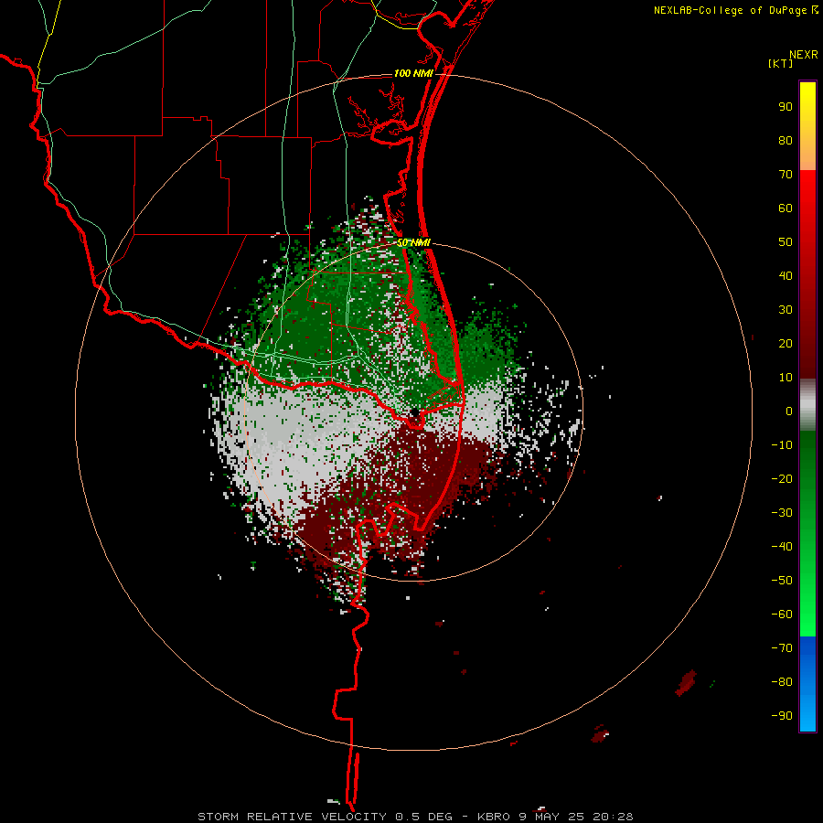The height and width of the screenshot is (823, 823).
Task: Click the black radar site dot at center
Action: [x=414, y=412]
